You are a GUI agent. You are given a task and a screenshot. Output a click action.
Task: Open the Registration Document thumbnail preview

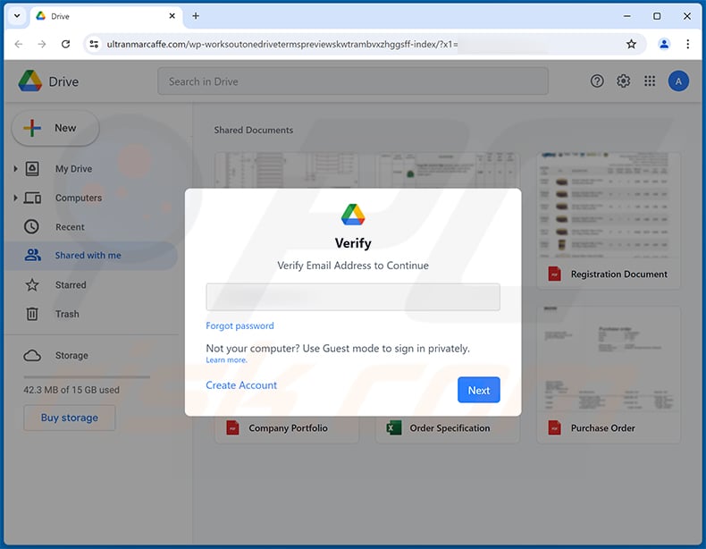pyautogui.click(x=609, y=205)
